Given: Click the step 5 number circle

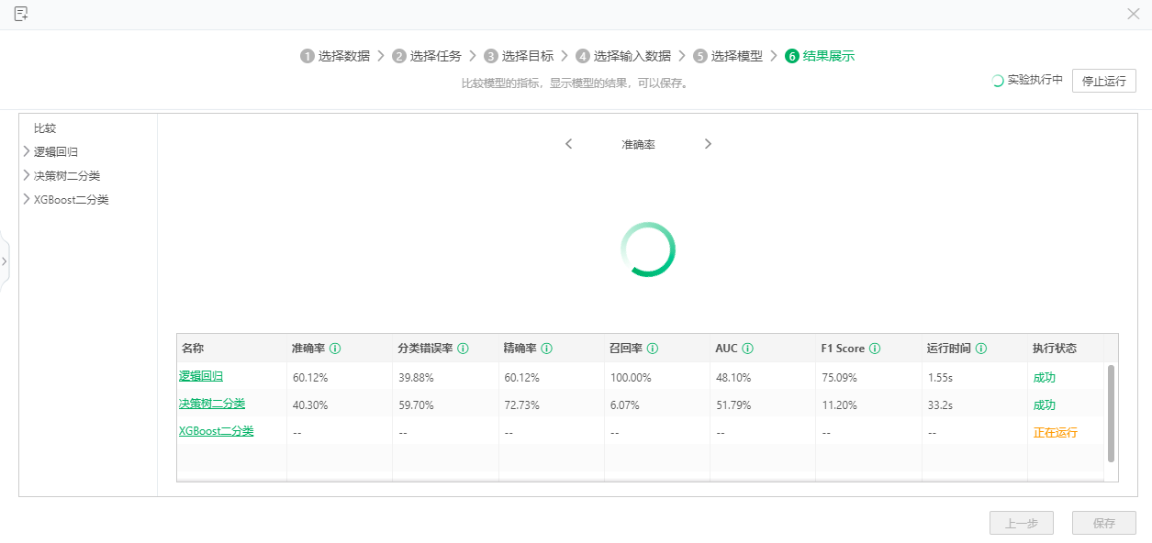Looking at the screenshot, I should 700,56.
